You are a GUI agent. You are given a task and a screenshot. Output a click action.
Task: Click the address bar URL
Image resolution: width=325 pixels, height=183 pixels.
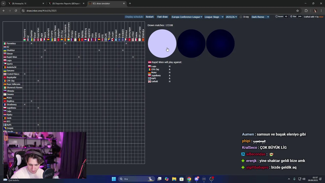click(x=42, y=11)
